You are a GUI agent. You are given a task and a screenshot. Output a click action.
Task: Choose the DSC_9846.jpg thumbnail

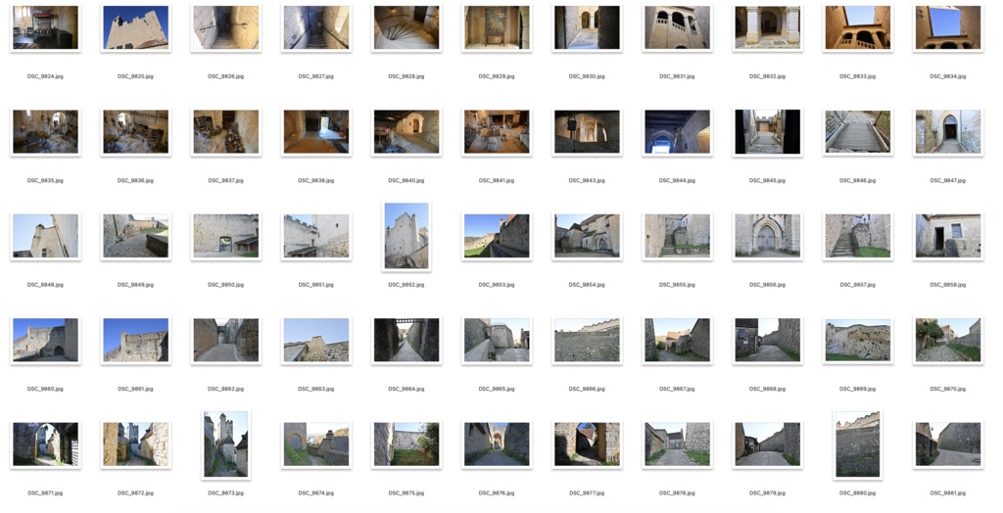coord(857,132)
